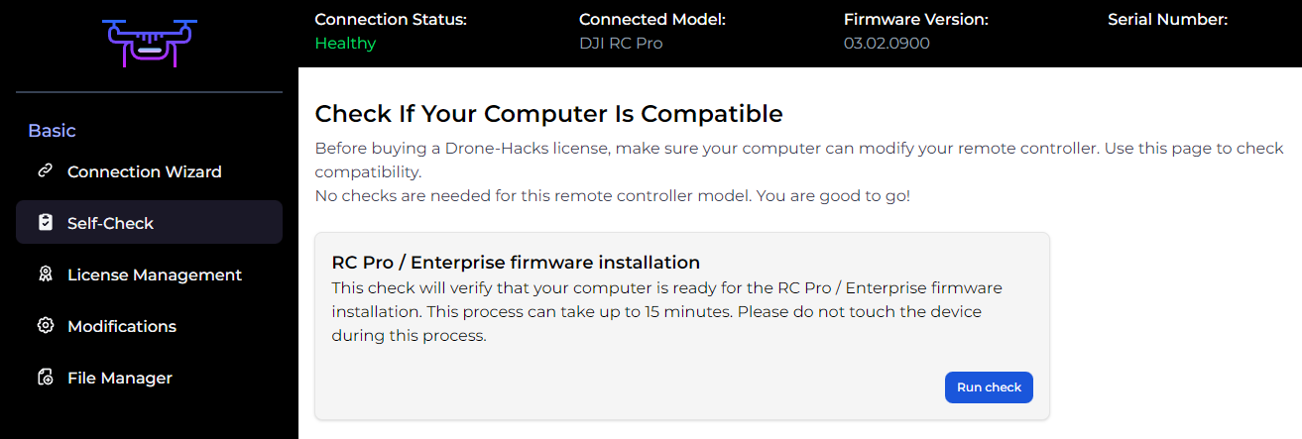Open the Modifications section
The width and height of the screenshot is (1302, 439).
point(121,326)
